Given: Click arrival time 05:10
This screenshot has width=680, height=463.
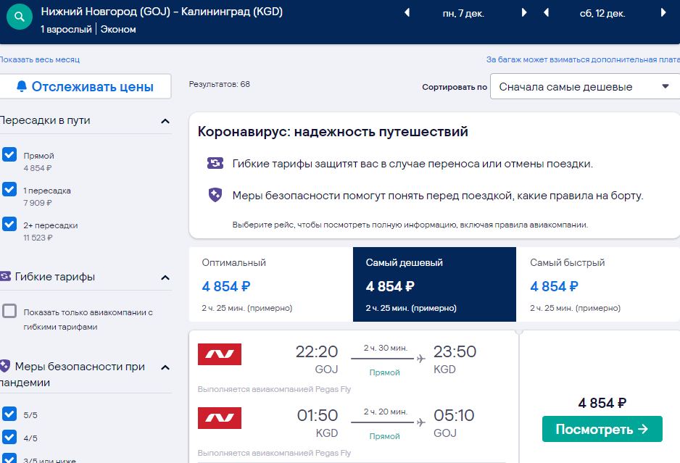Looking at the screenshot, I should pyautogui.click(x=454, y=415).
